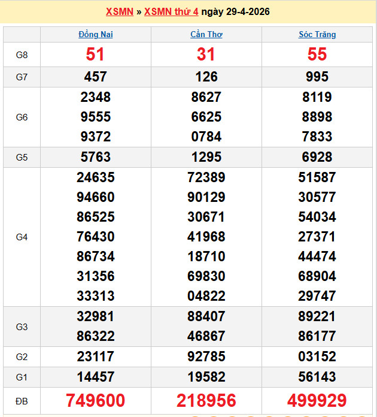Click the G3 row label
Image resolution: width=377 pixels, height=417 pixels.
[x=22, y=327]
